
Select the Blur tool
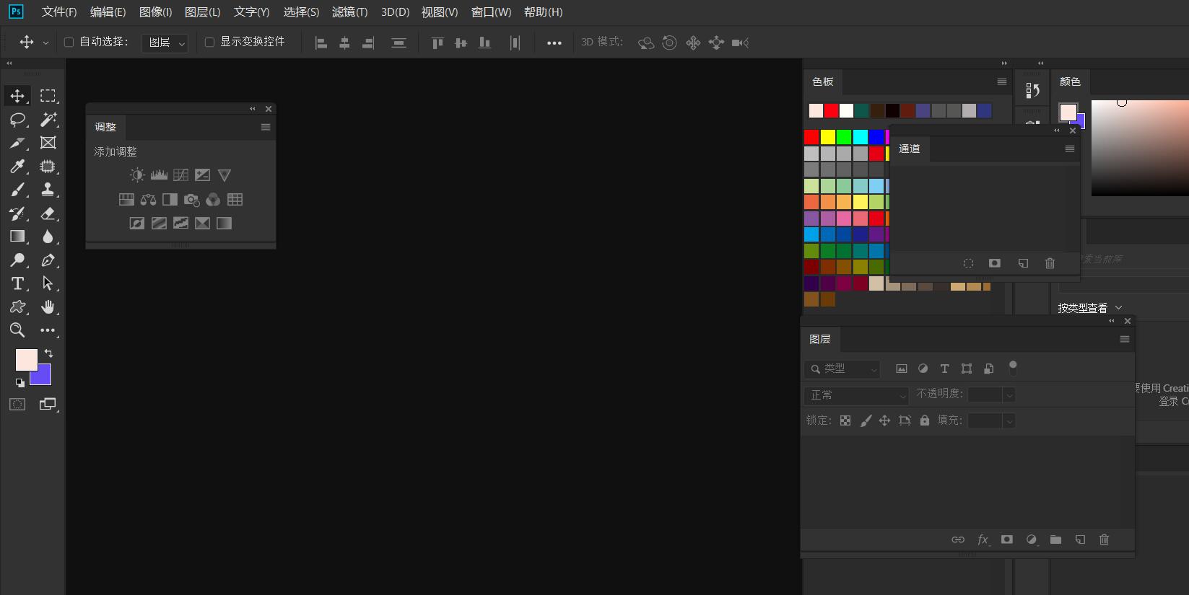[x=48, y=237]
